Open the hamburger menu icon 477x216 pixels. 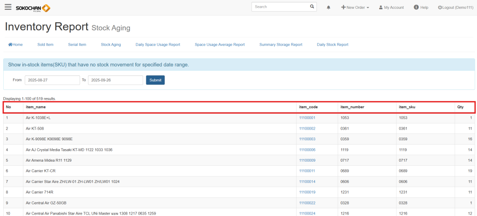pos(8,7)
